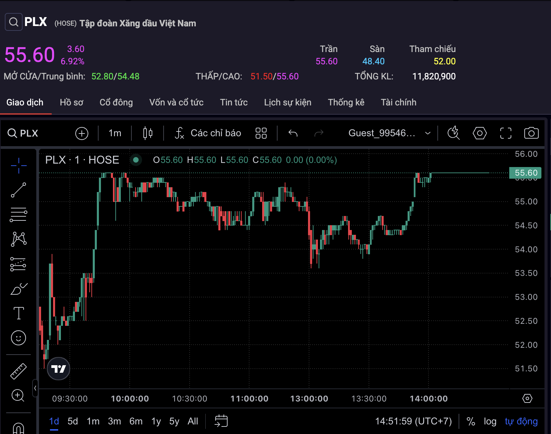Open chart settings hexagon gear icon

(x=479, y=133)
